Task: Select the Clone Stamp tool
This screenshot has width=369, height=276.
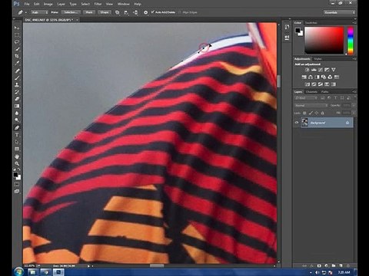Action: (x=17, y=85)
